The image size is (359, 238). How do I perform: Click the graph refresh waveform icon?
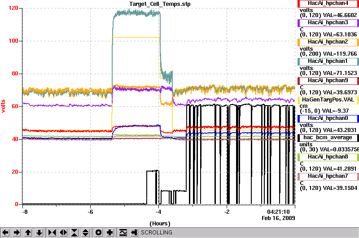[x=123, y=233]
